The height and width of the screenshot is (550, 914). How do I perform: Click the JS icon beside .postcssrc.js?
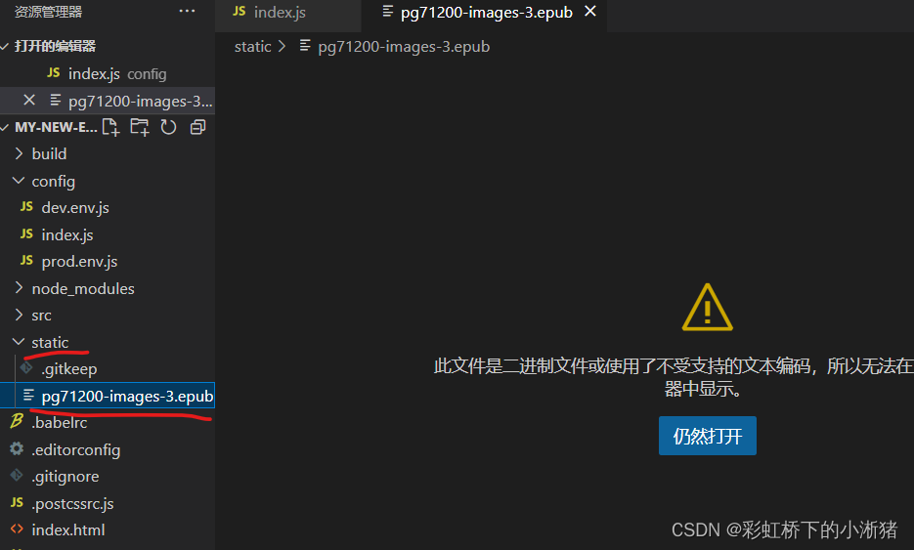click(17, 502)
